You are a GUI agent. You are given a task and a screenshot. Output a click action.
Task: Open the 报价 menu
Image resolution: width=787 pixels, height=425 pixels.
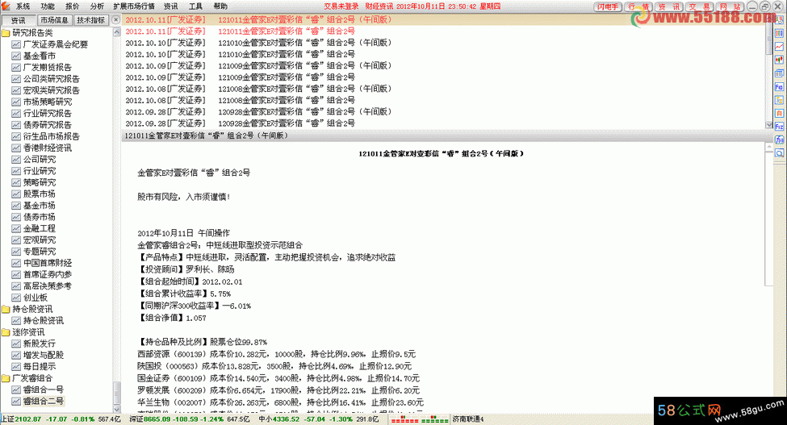coord(73,6)
